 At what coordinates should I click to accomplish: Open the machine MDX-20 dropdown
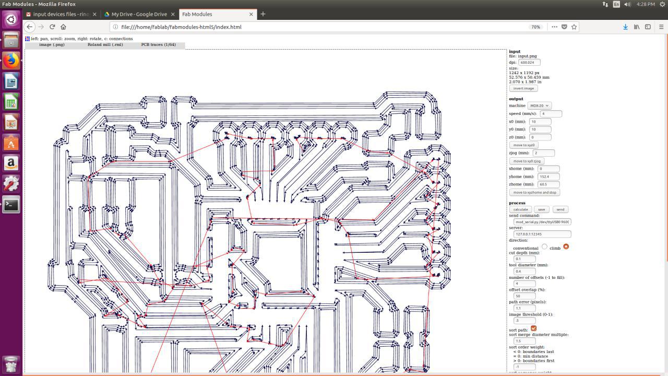[539, 105]
